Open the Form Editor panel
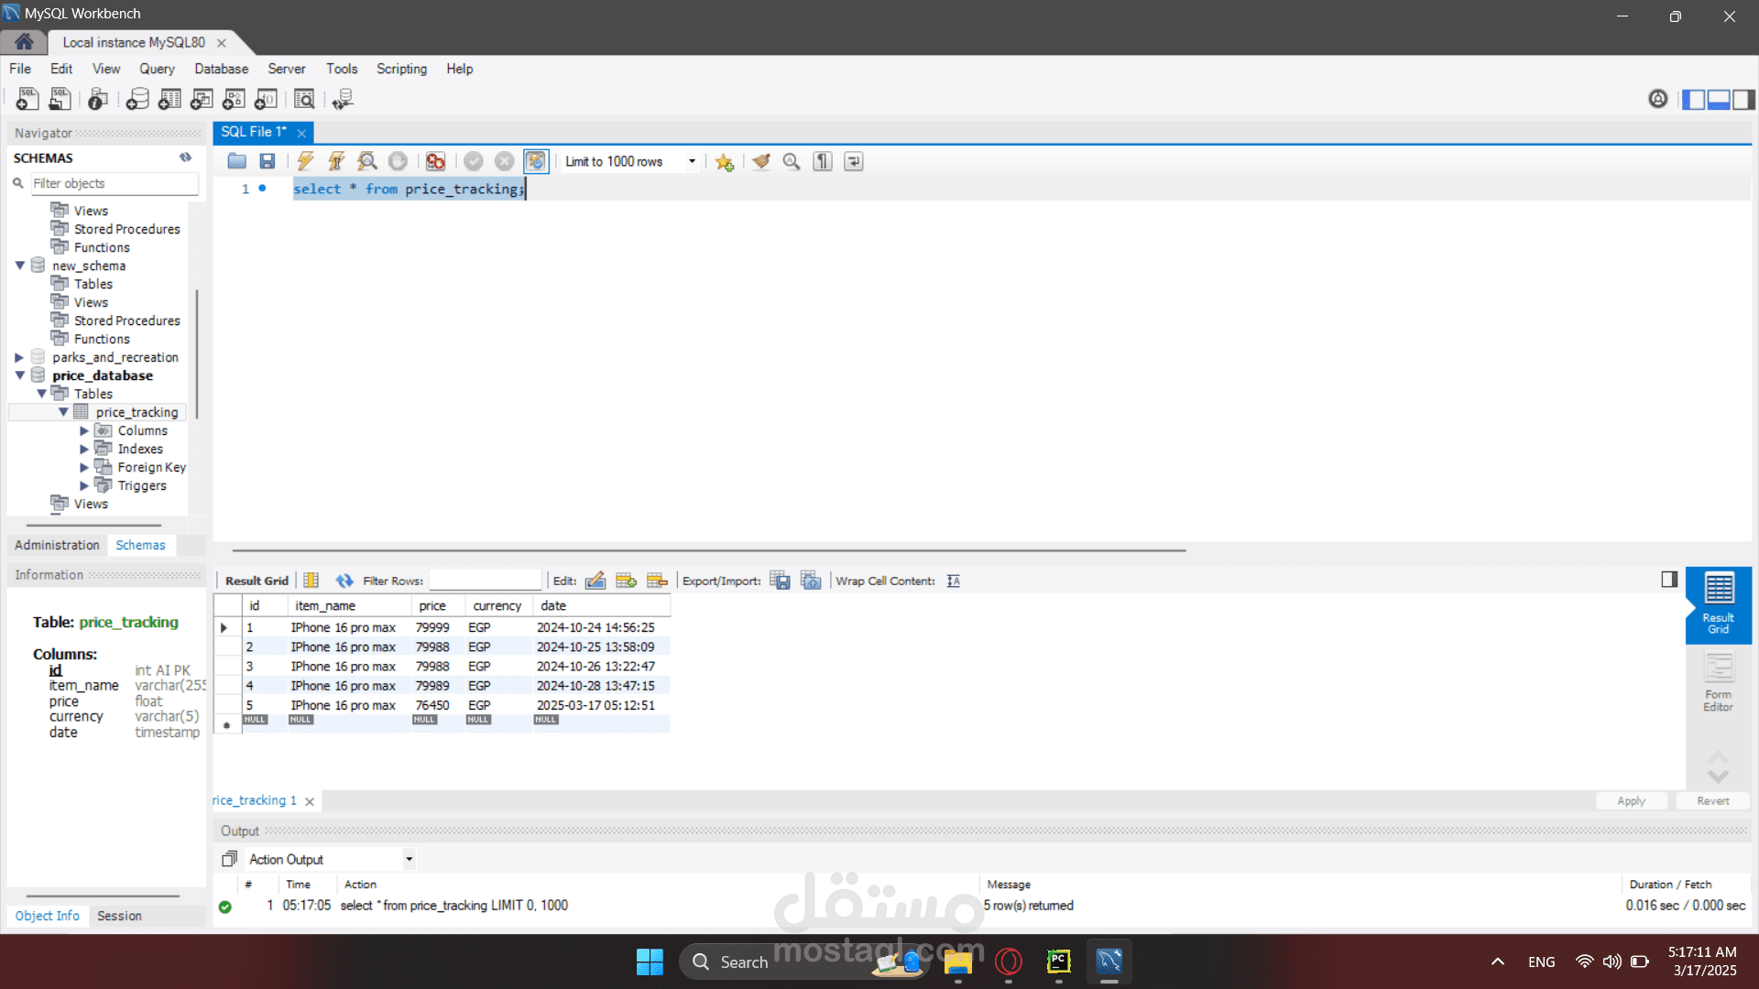1759x989 pixels. (1719, 683)
